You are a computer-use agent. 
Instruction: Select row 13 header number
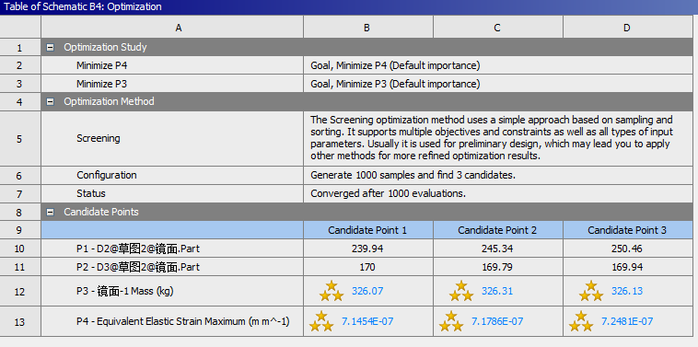[20, 321]
